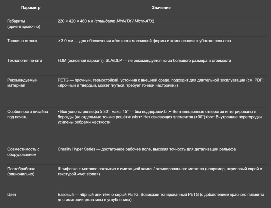Image resolution: width=271 pixels, height=208 pixels.
Task: Select the "Толщина стенок" parameter cell
Action: [x=22, y=41]
